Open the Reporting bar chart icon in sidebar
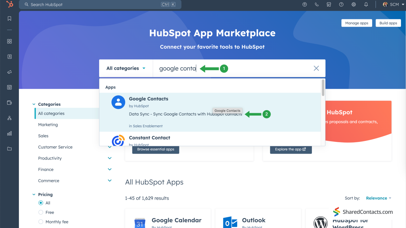Viewport: 406px width, 228px height. pos(9,133)
